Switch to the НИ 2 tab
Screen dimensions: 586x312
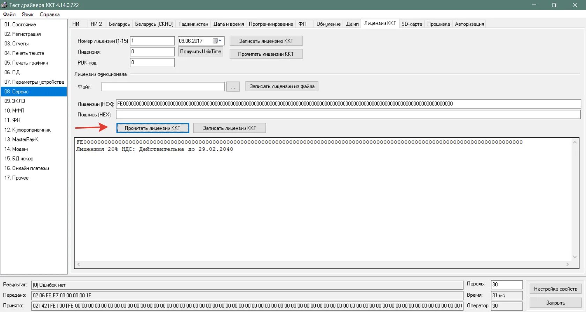point(96,24)
